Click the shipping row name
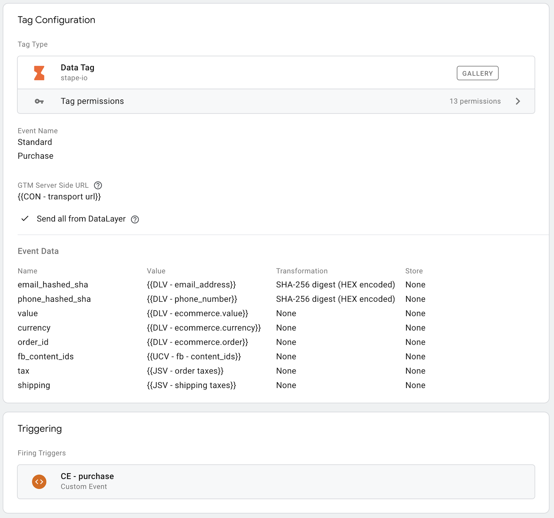 click(x=34, y=385)
